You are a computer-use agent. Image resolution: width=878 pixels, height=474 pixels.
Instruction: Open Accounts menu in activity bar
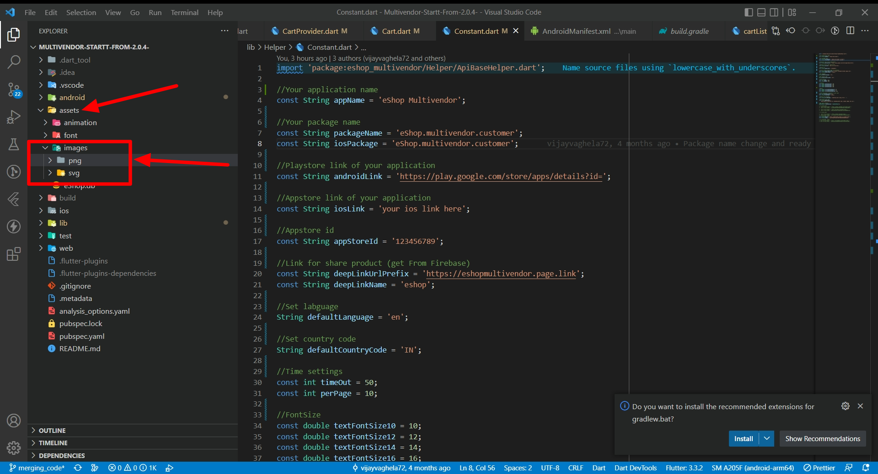point(14,421)
